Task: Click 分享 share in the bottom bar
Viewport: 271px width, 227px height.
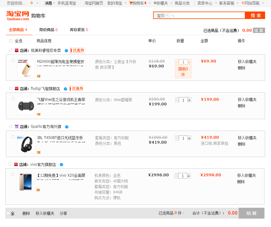Action: click(63, 213)
